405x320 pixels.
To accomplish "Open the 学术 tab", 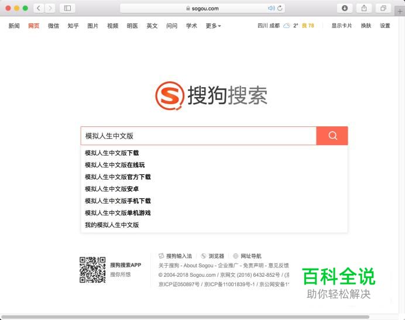I will coord(191,26).
